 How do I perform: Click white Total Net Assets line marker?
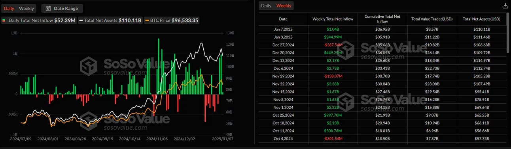tap(81, 20)
